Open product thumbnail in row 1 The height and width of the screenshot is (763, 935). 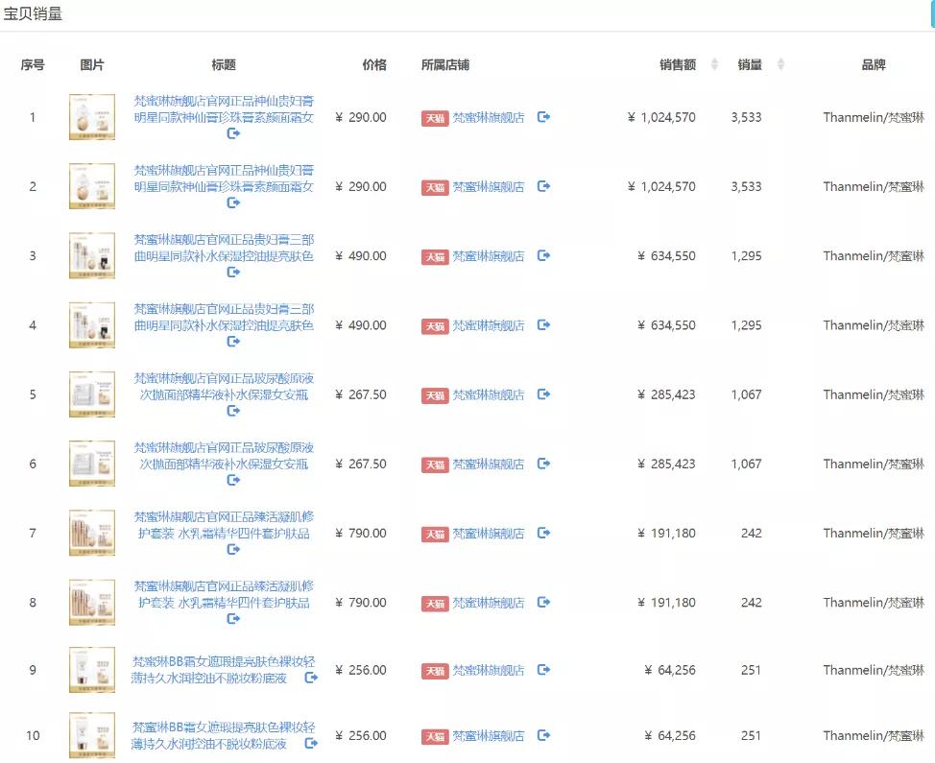click(92, 117)
